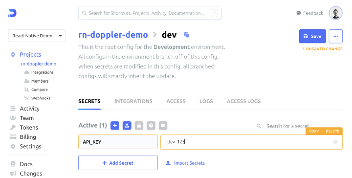Click the Add Secret button
The width and height of the screenshot is (352, 178).
pos(118,163)
